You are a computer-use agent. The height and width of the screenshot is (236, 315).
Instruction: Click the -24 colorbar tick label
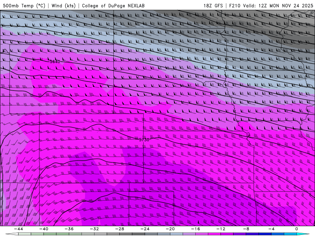(145, 229)
